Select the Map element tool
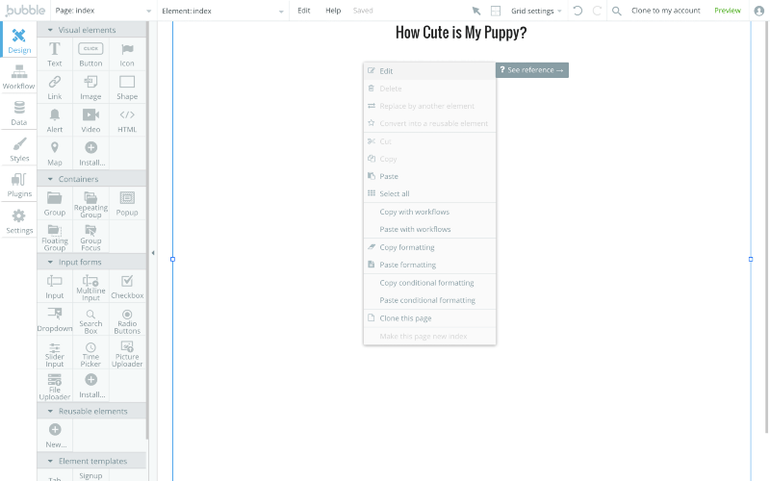 coord(55,153)
